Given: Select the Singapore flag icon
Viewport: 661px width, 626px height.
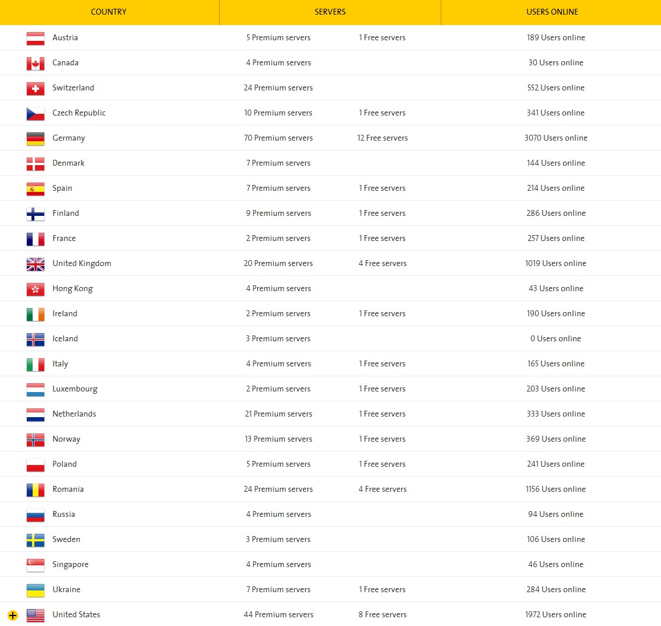Looking at the screenshot, I should pos(36,565).
